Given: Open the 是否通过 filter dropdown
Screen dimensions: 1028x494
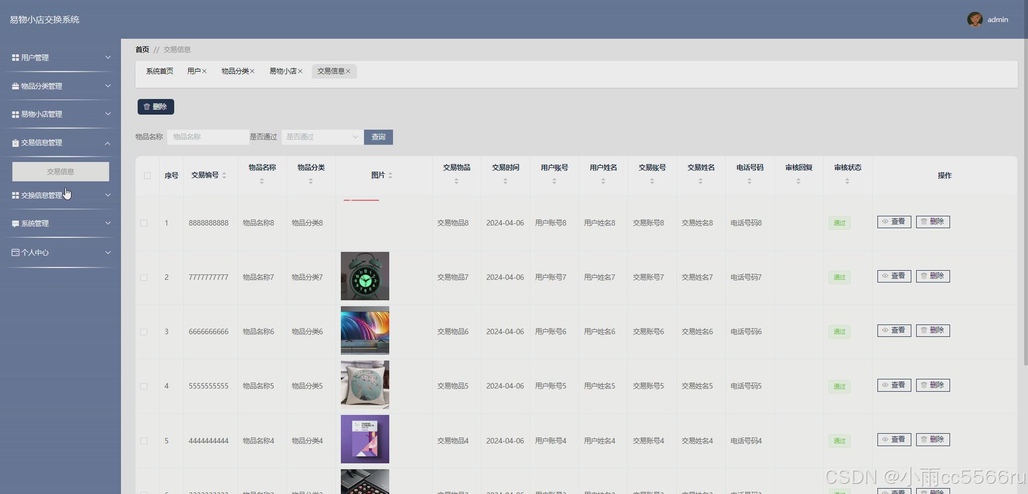Looking at the screenshot, I should point(322,137).
